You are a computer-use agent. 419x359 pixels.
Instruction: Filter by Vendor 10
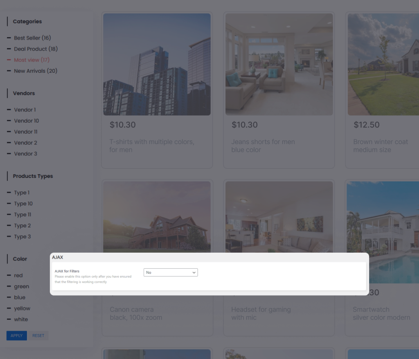27,121
